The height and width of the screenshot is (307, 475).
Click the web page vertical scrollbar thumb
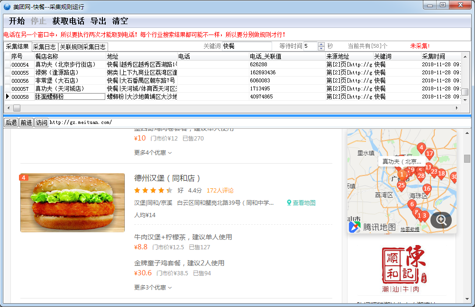[x=467, y=158]
